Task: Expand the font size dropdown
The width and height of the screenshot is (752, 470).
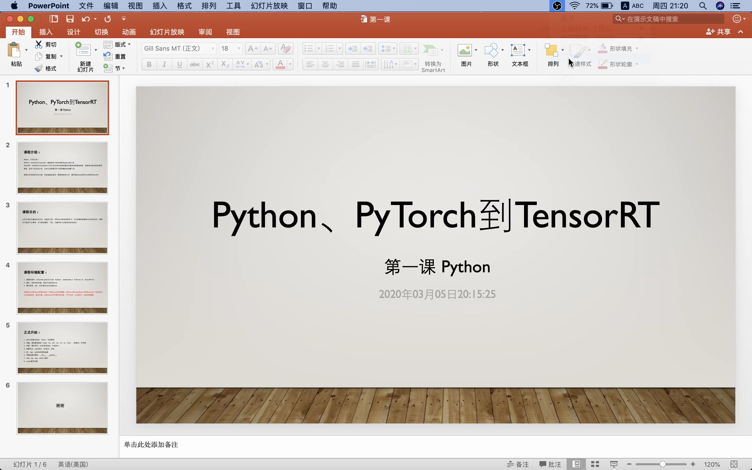Action: tap(239, 49)
